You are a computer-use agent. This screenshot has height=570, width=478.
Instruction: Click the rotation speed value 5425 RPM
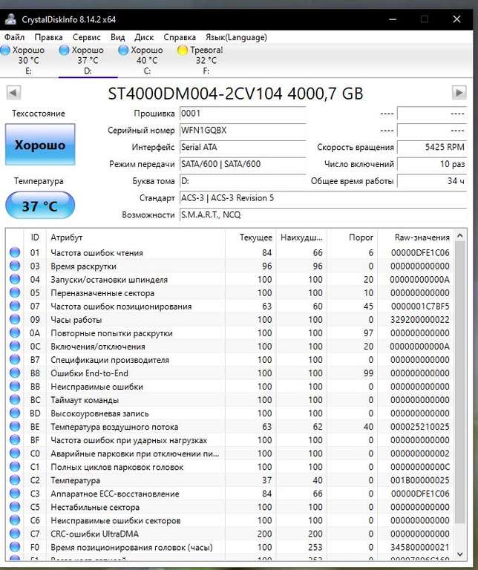pos(432,147)
